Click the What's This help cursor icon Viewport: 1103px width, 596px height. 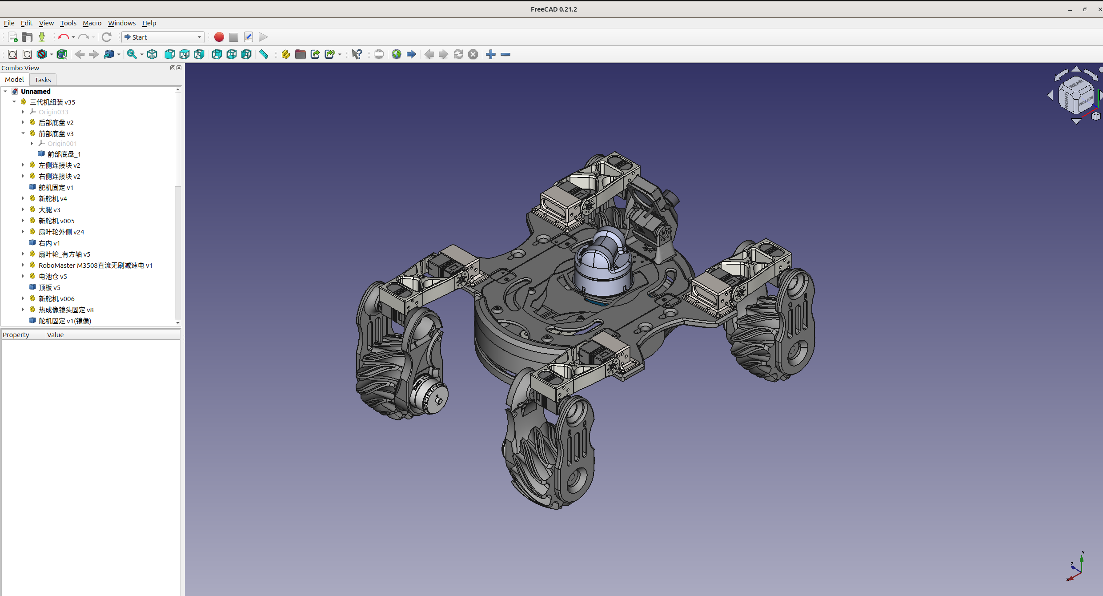pos(357,54)
